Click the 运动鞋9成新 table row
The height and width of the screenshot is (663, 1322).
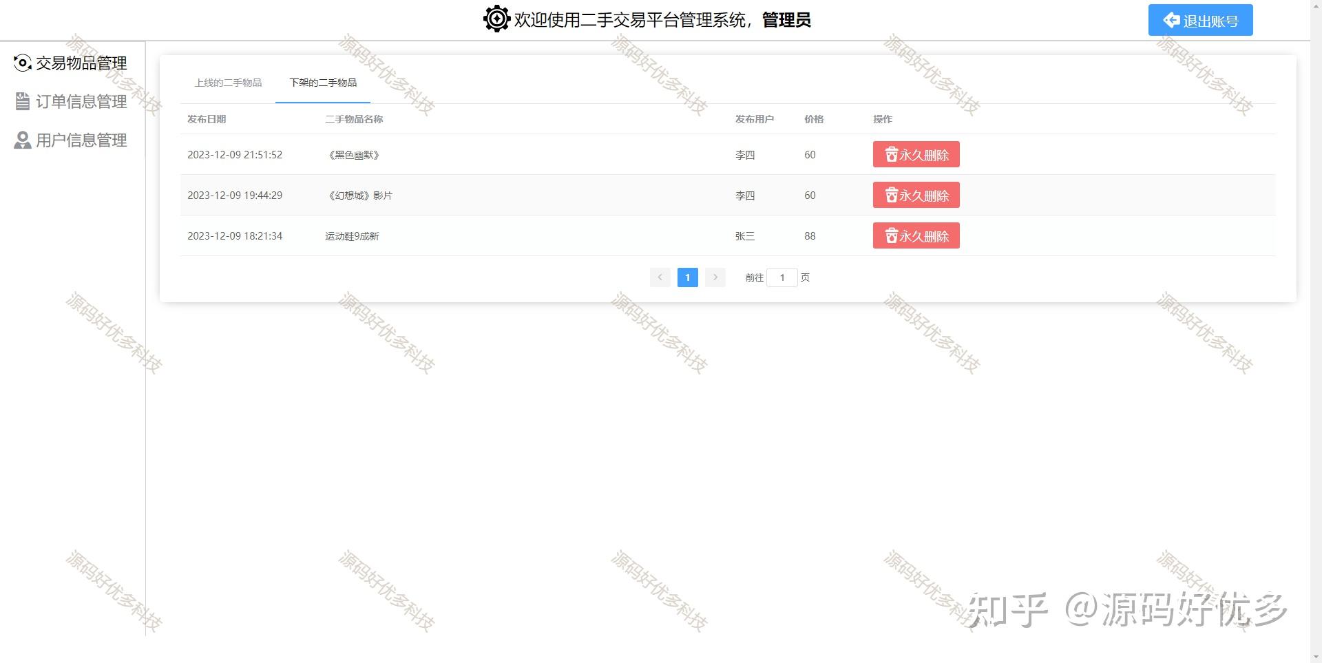[482, 235]
